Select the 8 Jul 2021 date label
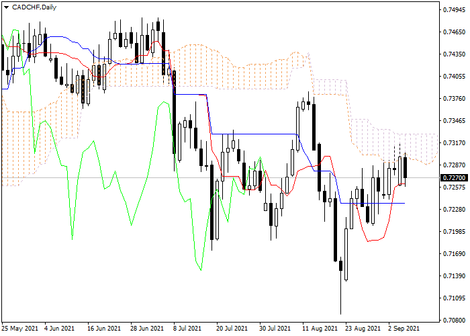The height and width of the screenshot is (336, 470). point(187,329)
